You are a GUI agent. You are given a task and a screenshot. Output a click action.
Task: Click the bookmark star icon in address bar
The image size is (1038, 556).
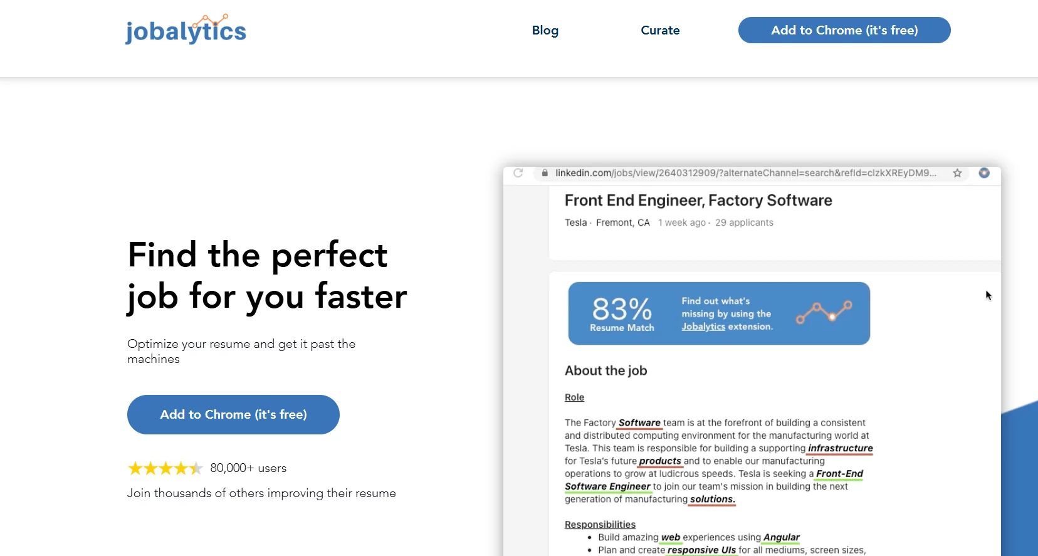pyautogui.click(x=957, y=173)
